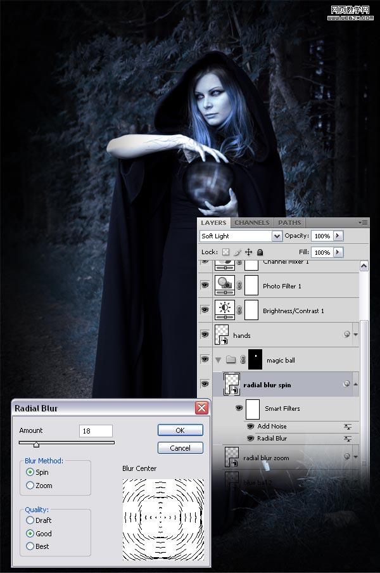Open Radial Blur filter blending options icon

tap(348, 439)
